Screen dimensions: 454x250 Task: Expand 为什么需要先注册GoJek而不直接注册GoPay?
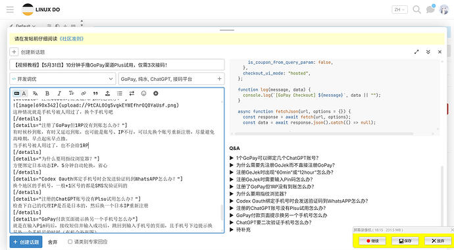point(282,165)
